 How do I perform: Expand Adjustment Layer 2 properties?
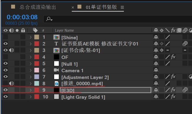pyautogui.click(x=31, y=77)
